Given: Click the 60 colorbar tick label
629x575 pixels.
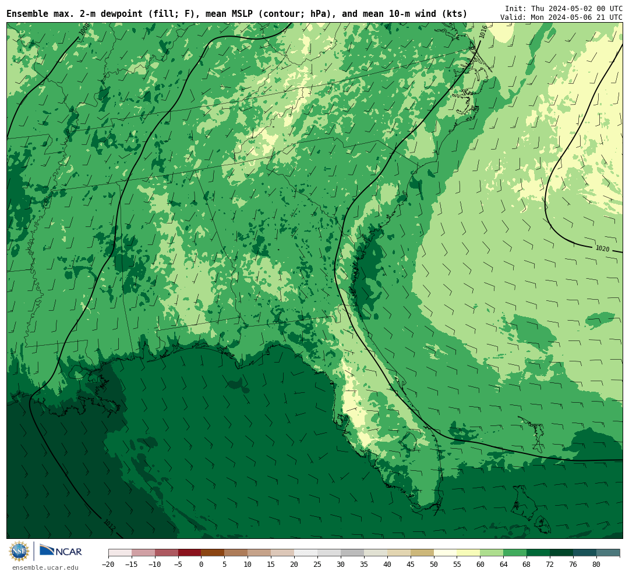Looking at the screenshot, I should pos(480,565).
